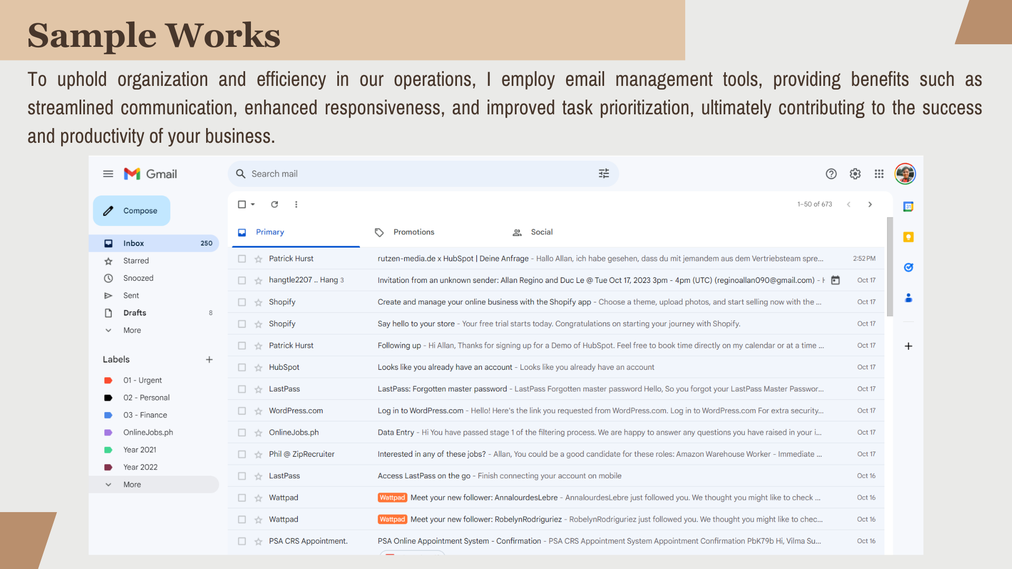This screenshot has height=569, width=1012.
Task: Refresh the inbox with reload icon
Action: click(275, 204)
